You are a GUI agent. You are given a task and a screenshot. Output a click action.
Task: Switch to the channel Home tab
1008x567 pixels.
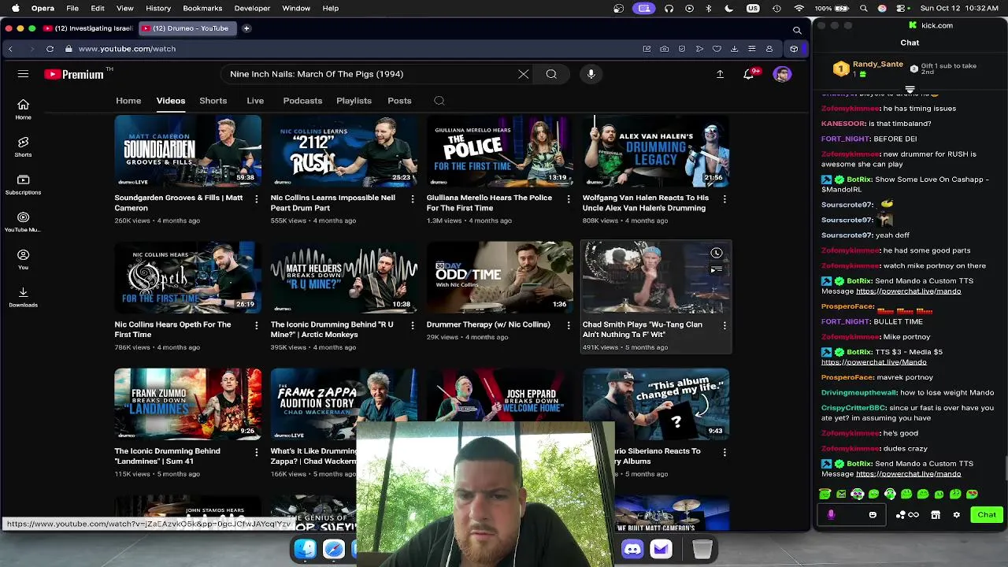(128, 101)
